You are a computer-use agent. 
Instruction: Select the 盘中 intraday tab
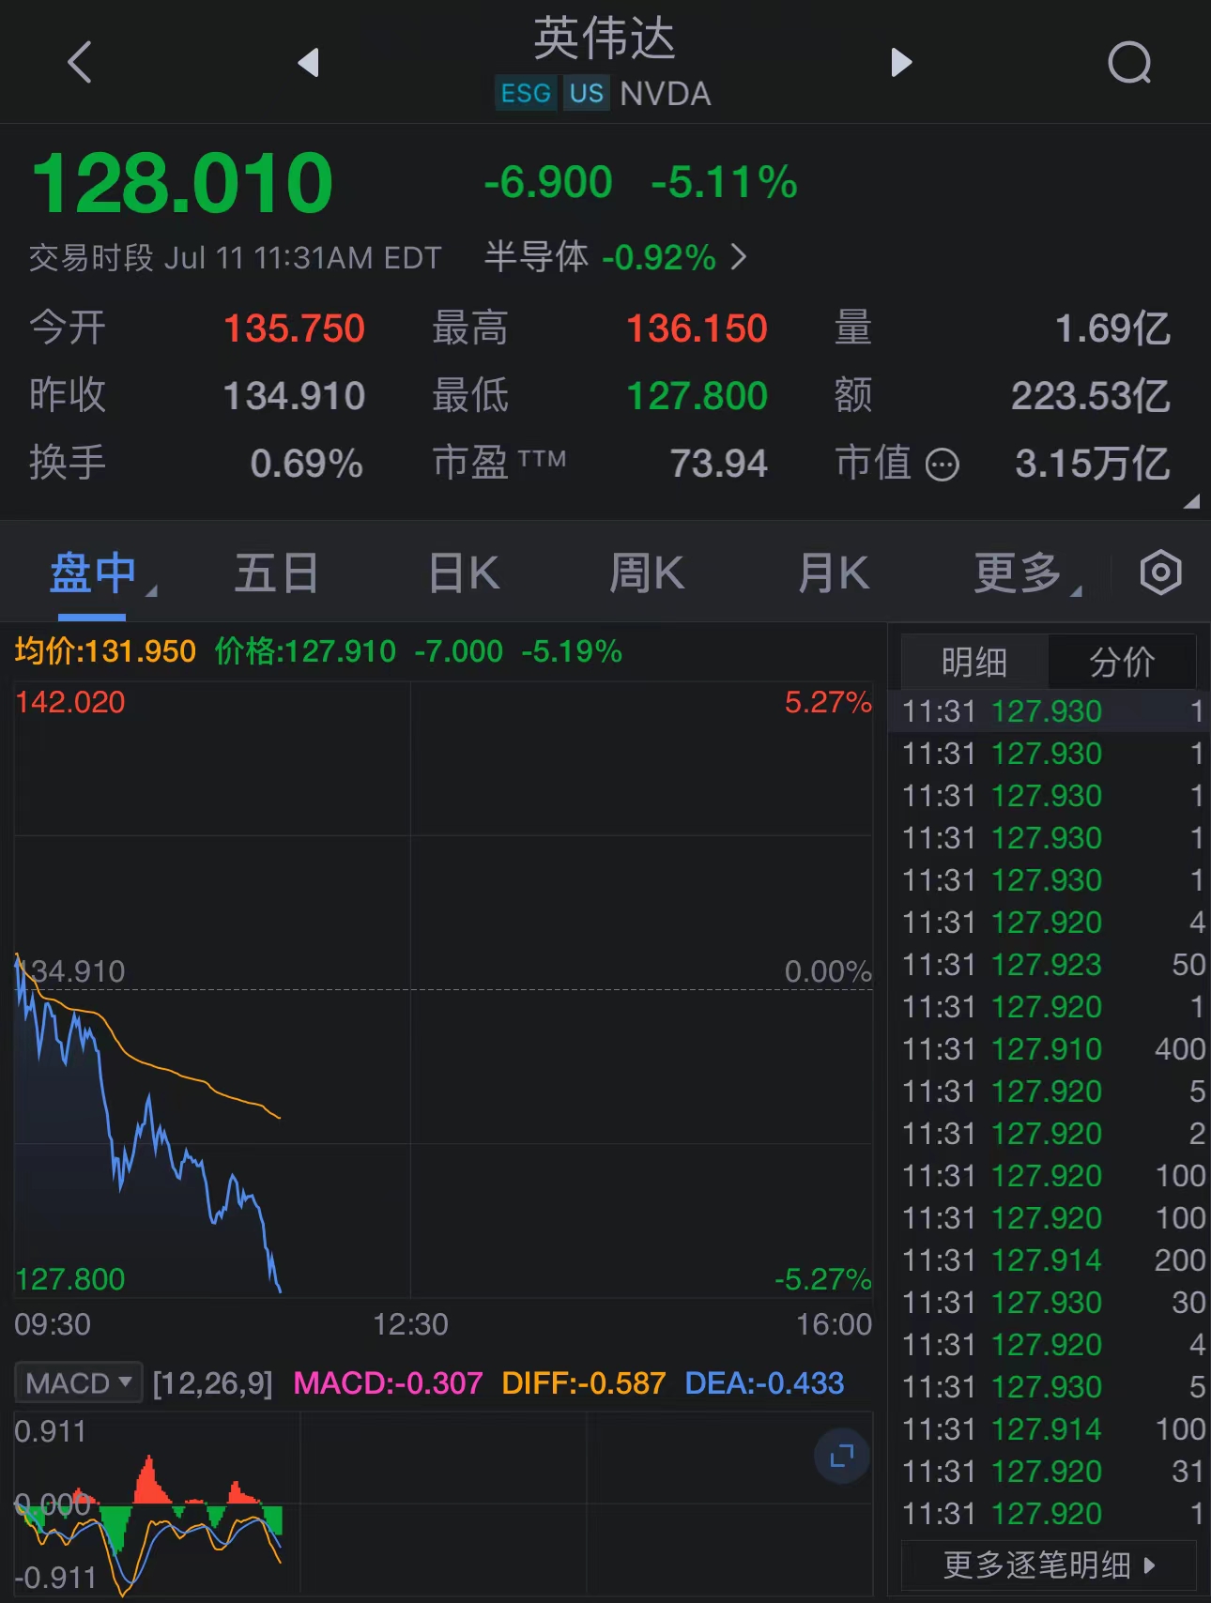(92, 572)
